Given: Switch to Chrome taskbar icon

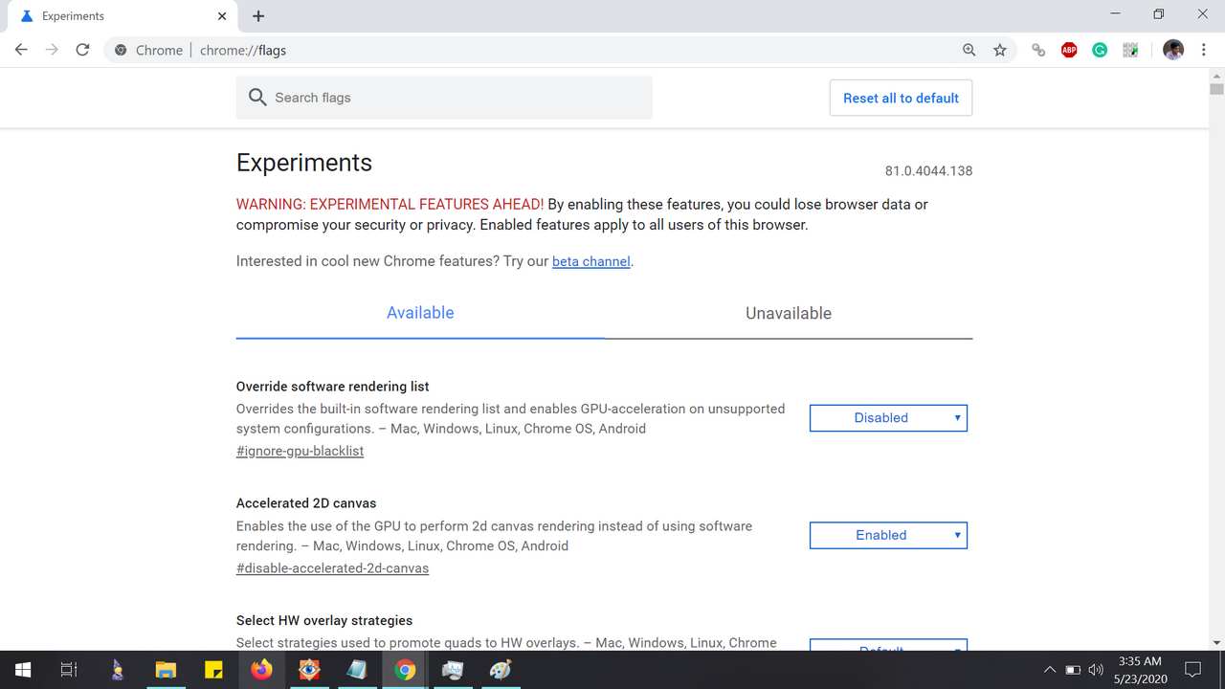Looking at the screenshot, I should tap(405, 670).
